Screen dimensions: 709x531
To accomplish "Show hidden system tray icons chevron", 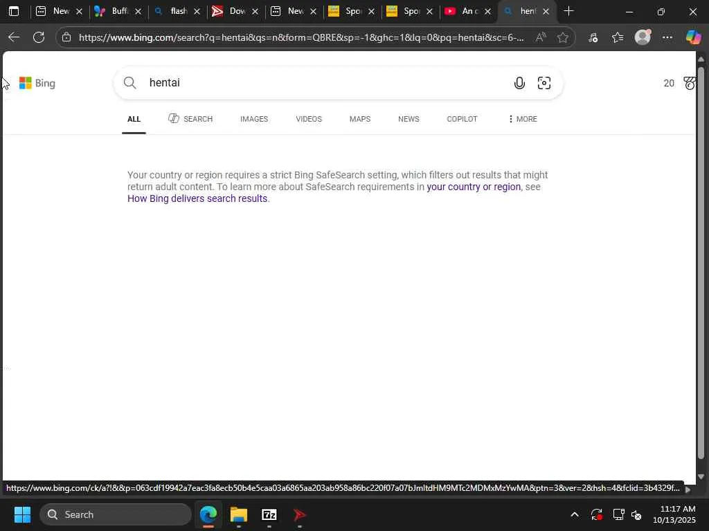I will [x=574, y=514].
